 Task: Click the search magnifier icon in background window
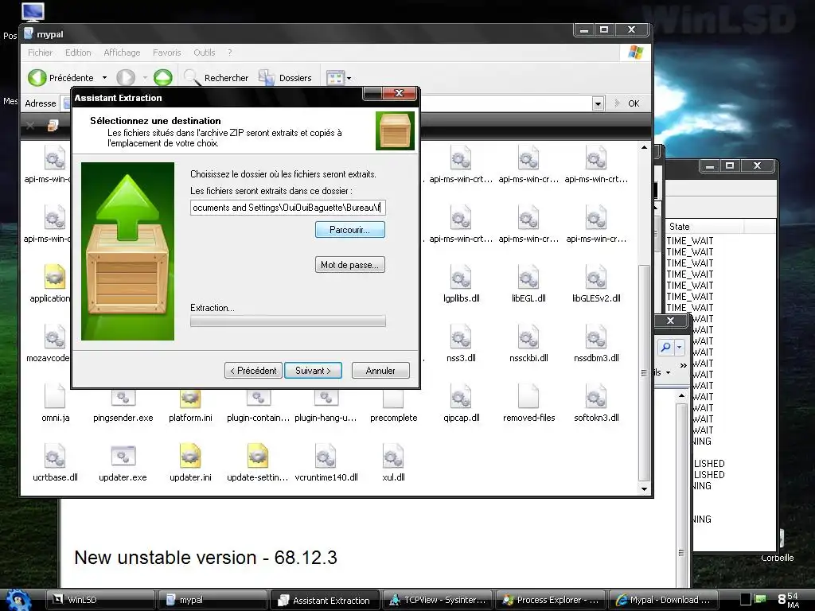[665, 347]
